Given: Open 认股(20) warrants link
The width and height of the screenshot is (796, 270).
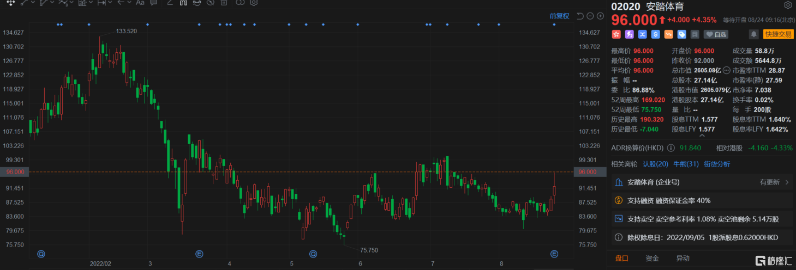Looking at the screenshot, I should coord(655,164).
